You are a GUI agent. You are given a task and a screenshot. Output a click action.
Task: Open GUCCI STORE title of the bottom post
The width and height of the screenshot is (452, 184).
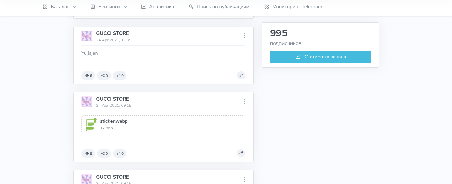(x=113, y=177)
